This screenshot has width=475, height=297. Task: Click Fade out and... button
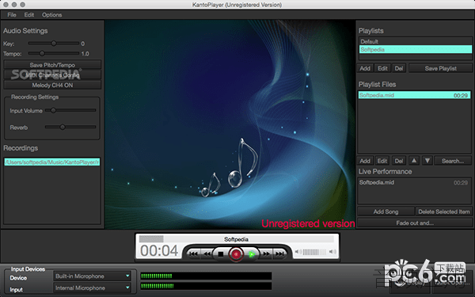click(415, 223)
